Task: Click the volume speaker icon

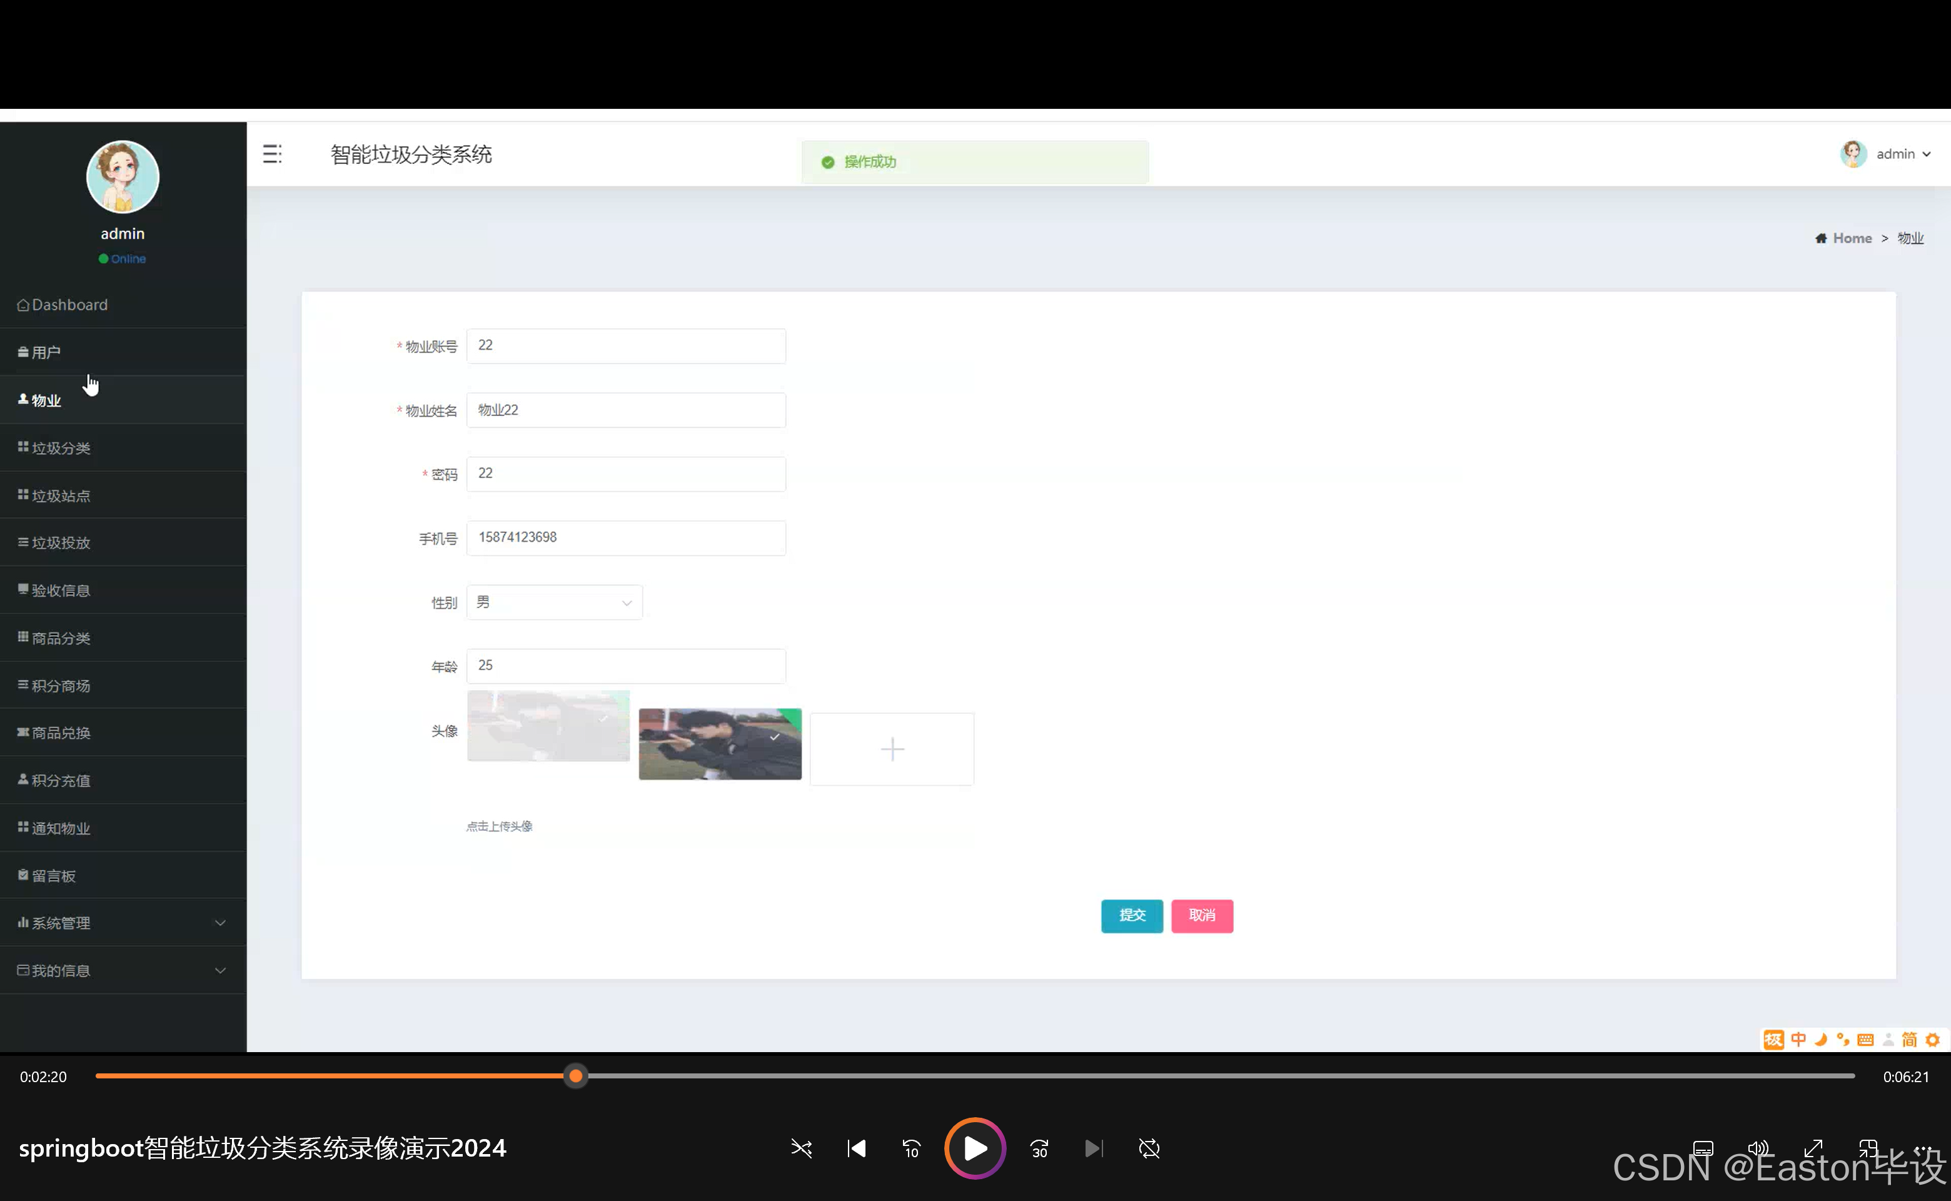Action: [1758, 1148]
